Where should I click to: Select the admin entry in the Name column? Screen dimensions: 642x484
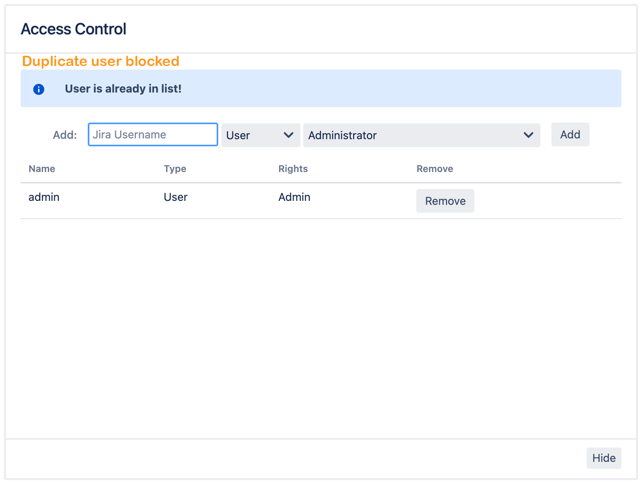44,197
